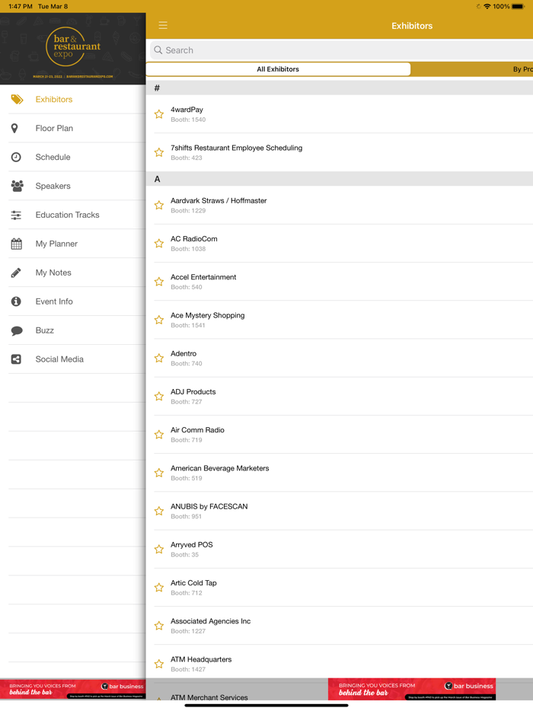
Task: Tap My Notes pencil icon
Action: [x=16, y=273]
